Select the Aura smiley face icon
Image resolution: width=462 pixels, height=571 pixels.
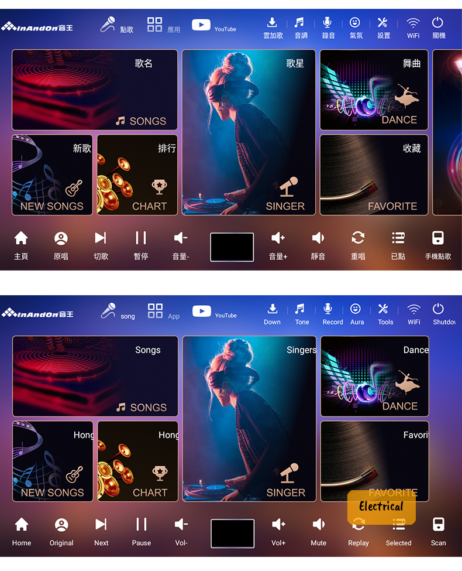355,309
